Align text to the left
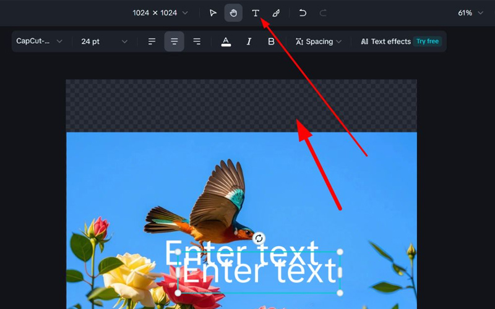Screen dimensions: 495x309 coord(152,41)
